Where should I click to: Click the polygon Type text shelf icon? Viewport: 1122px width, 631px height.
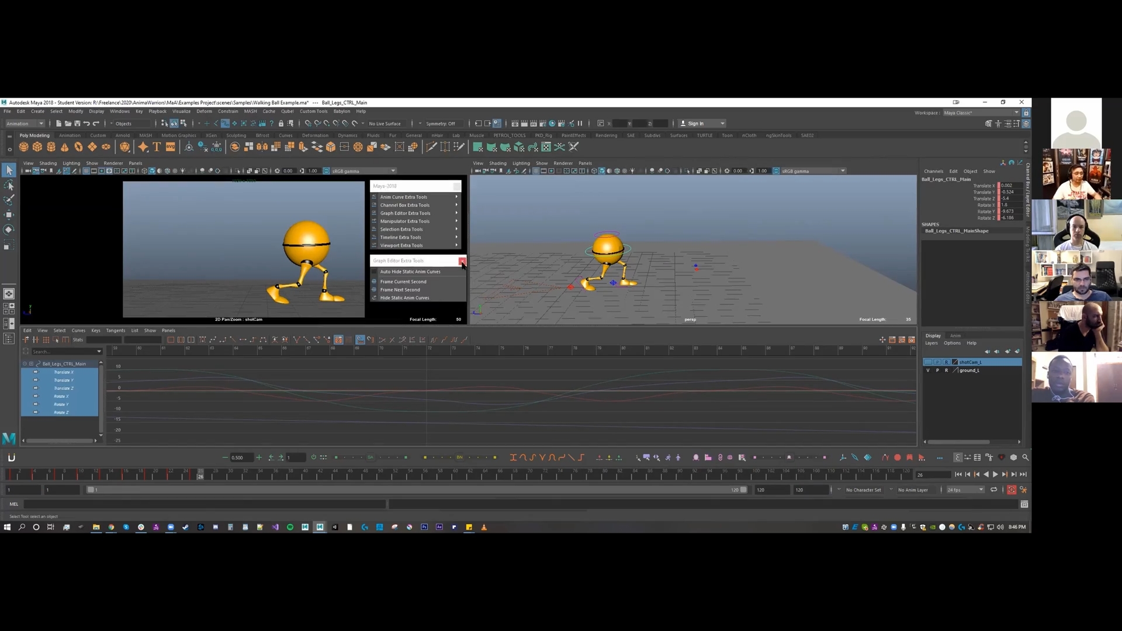157,147
